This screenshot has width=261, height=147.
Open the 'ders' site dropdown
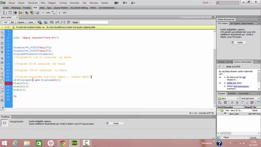coord(228,98)
